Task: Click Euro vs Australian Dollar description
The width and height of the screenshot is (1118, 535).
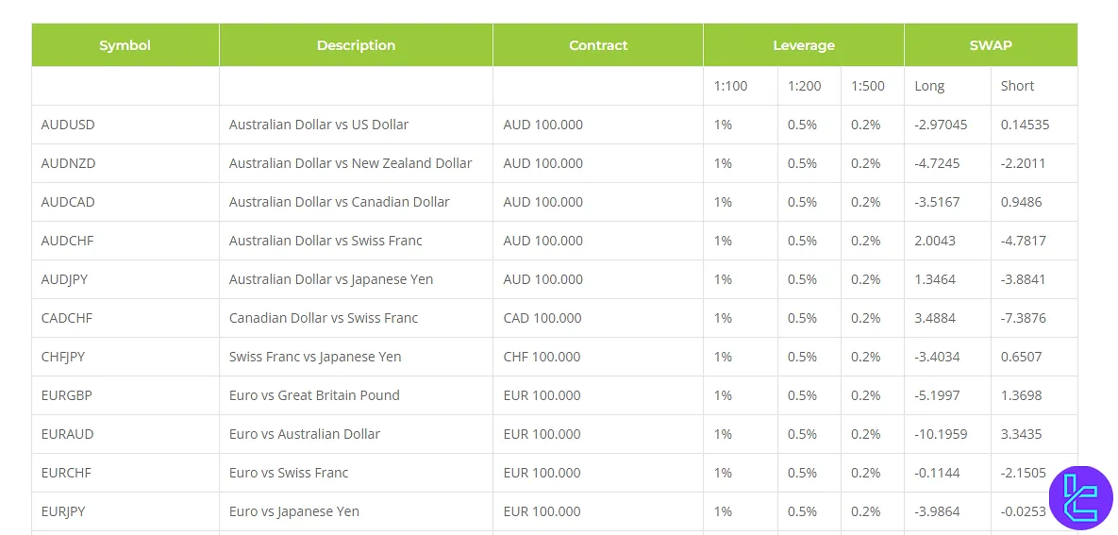Action: click(304, 434)
